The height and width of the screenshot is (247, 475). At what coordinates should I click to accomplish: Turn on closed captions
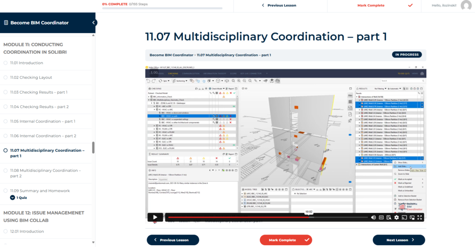[x=381, y=217]
